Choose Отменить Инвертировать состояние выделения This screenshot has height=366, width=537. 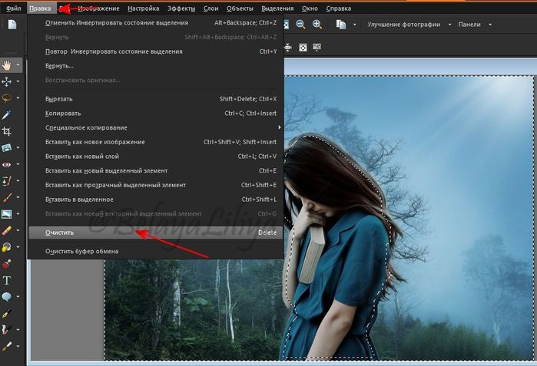click(156, 22)
